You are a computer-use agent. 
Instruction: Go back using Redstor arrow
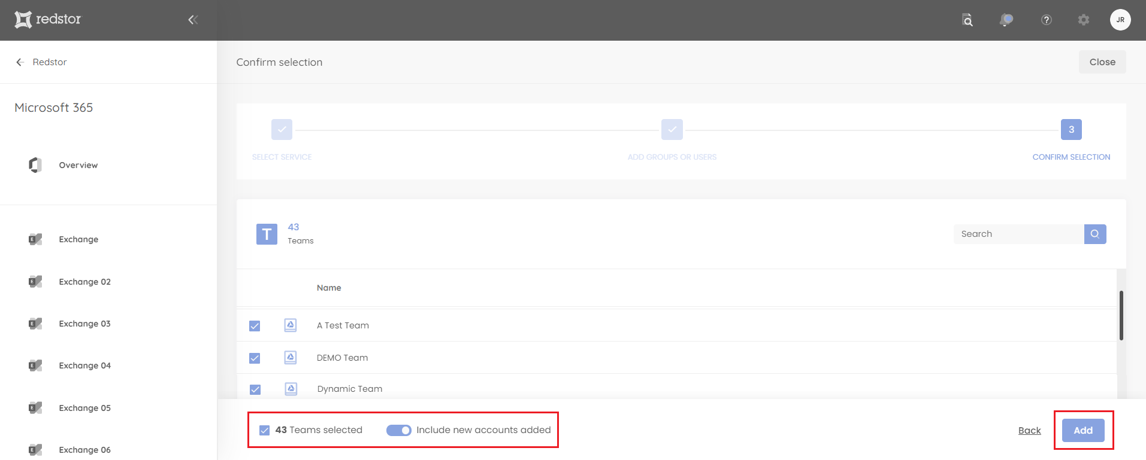point(20,62)
